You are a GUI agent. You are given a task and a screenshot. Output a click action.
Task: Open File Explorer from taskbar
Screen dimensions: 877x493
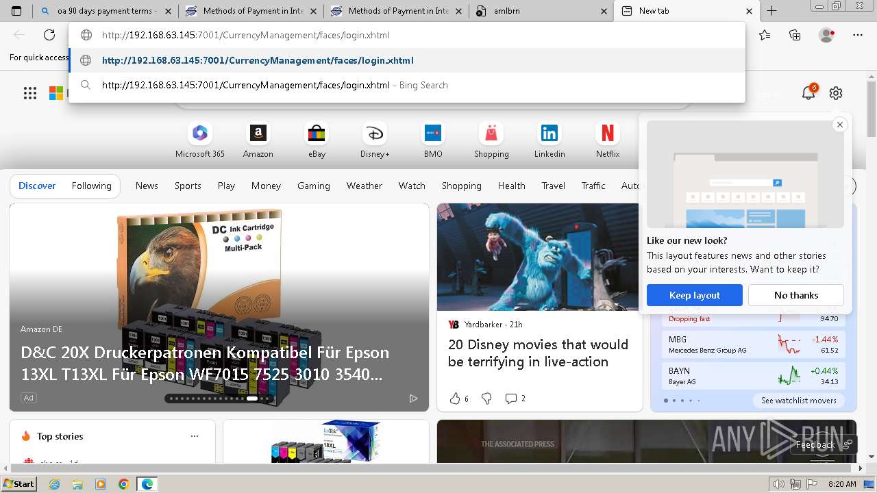[77, 484]
